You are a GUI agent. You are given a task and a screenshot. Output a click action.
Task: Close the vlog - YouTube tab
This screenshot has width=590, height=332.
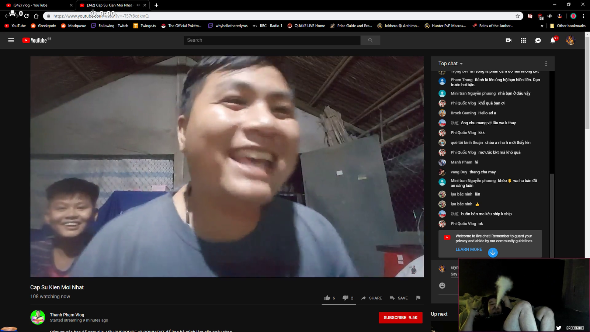(x=71, y=5)
